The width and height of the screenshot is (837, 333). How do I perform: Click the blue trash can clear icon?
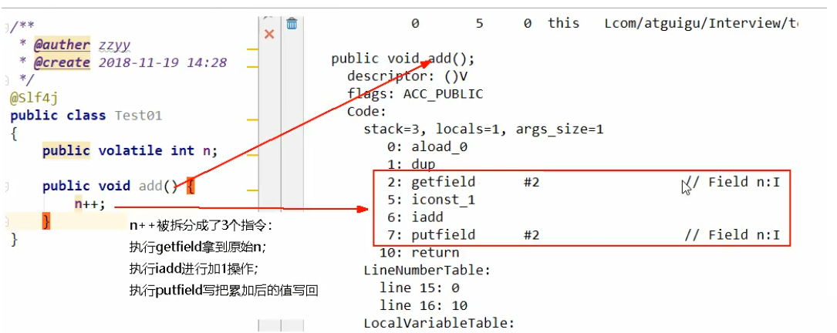tap(292, 24)
